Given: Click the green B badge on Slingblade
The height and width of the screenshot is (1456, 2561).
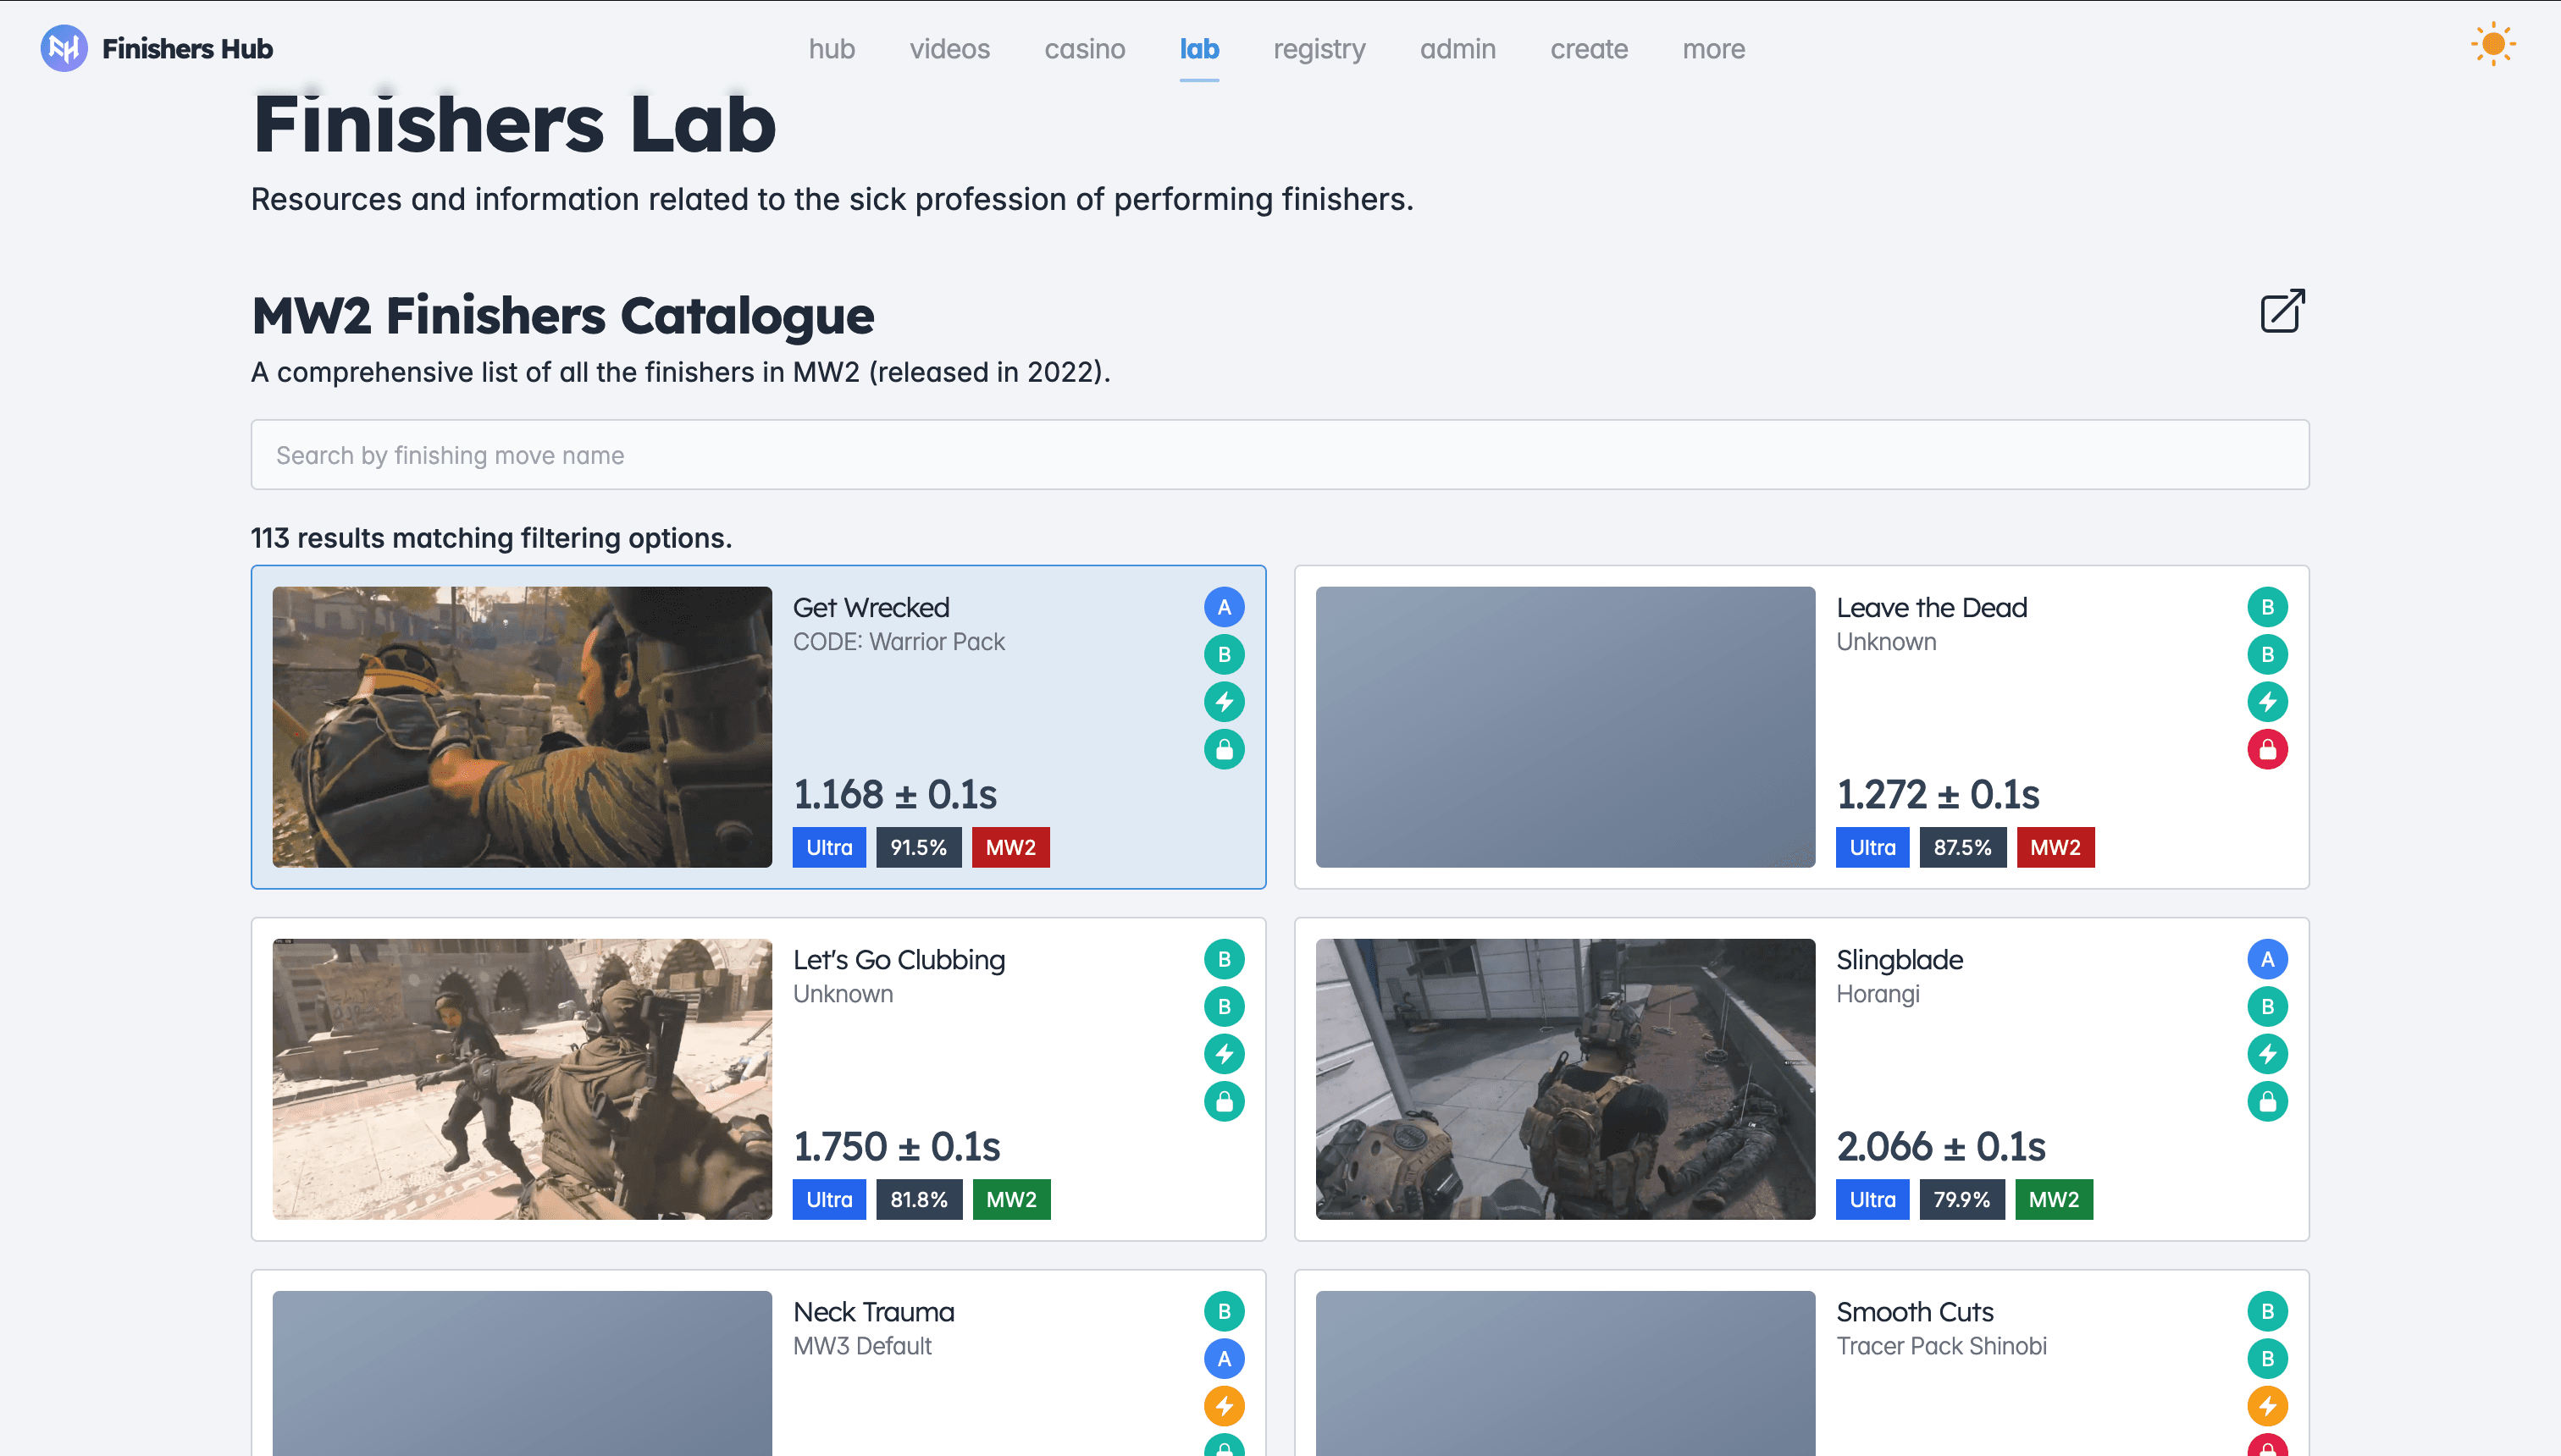Looking at the screenshot, I should coord(2268,1007).
